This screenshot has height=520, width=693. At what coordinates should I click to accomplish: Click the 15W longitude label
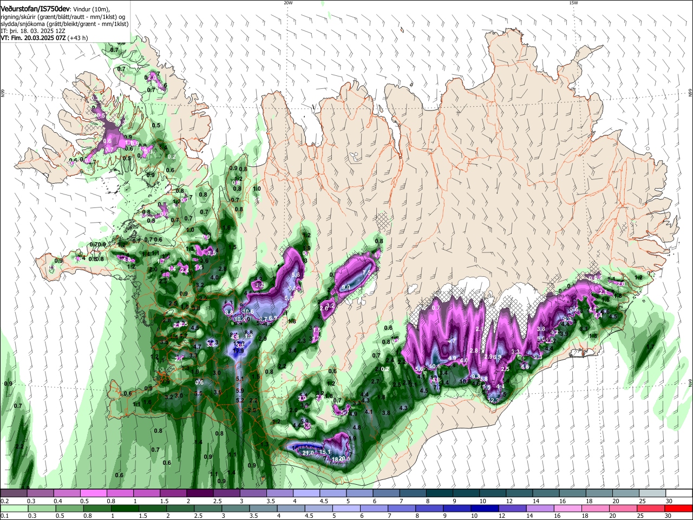pos(573,3)
